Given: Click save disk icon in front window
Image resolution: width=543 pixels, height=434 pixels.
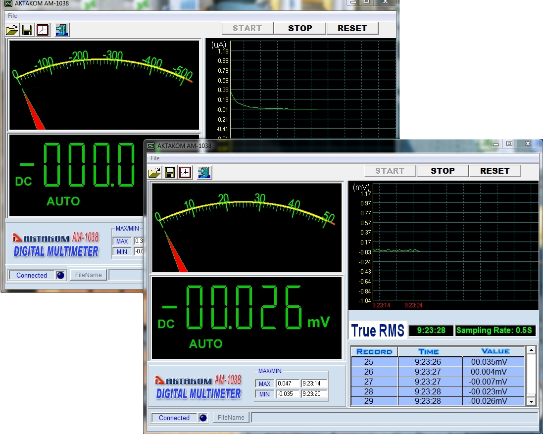Looking at the screenshot, I should [x=170, y=172].
